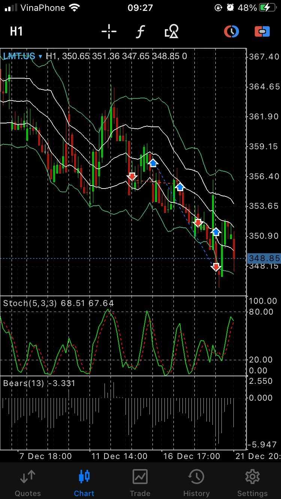This screenshot has height=499, width=281.
Task: Go to the Trade tab
Action: pyautogui.click(x=140, y=483)
